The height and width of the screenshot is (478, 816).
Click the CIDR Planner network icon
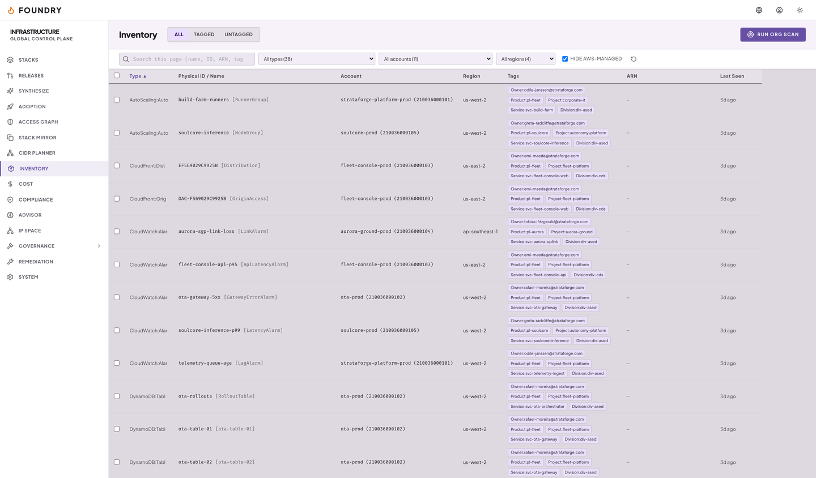pos(10,153)
